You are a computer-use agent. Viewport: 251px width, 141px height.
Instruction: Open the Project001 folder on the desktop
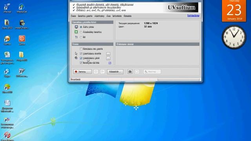pyautogui.click(x=22, y=56)
